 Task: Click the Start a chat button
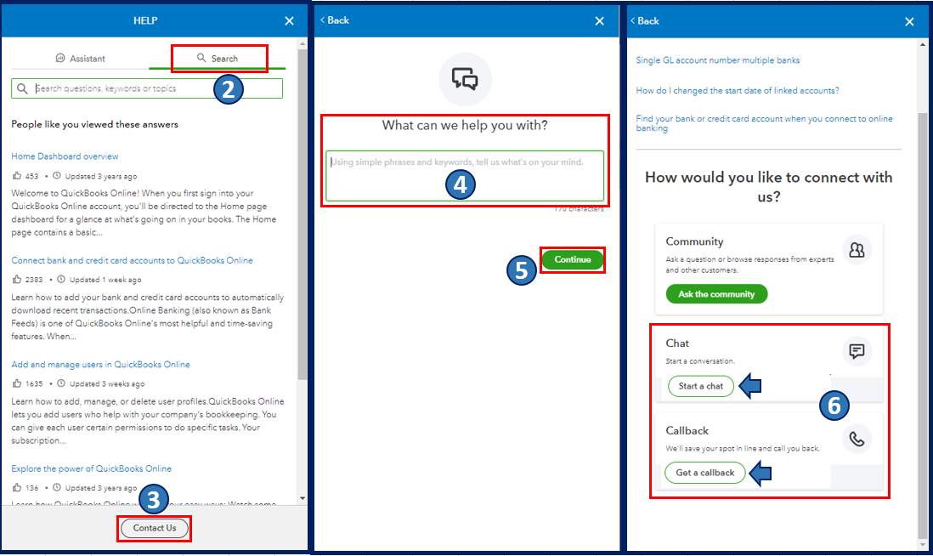click(701, 386)
